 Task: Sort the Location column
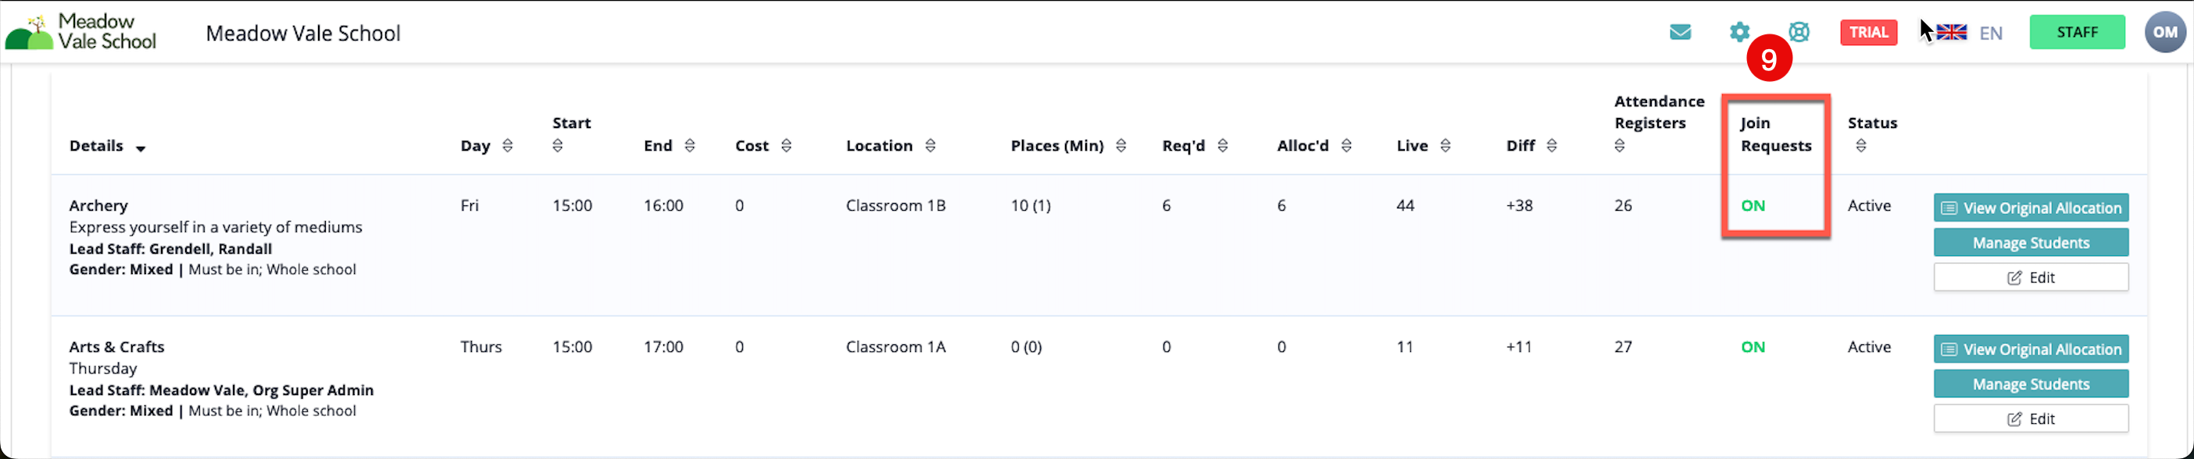click(x=930, y=146)
